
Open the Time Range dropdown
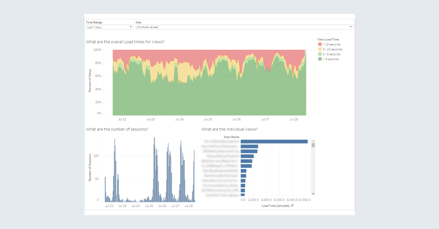109,27
